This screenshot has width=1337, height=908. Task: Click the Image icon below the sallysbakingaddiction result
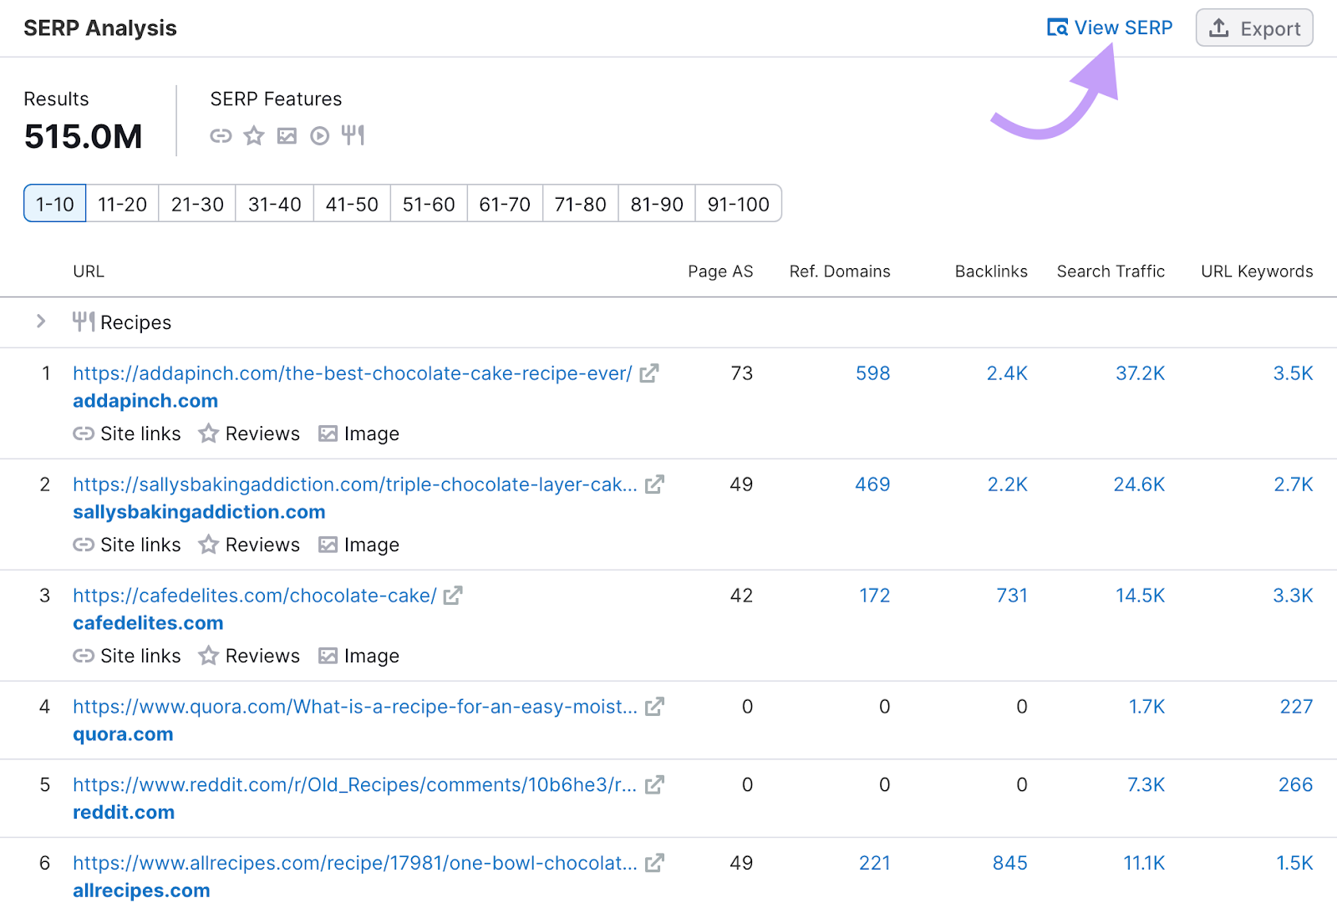pos(328,545)
